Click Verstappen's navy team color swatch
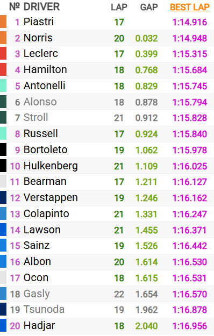The width and height of the screenshot is (214, 336). click(3, 197)
